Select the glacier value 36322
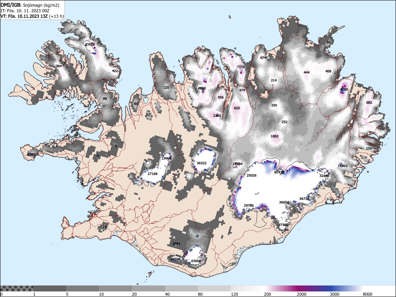 coord(202,163)
